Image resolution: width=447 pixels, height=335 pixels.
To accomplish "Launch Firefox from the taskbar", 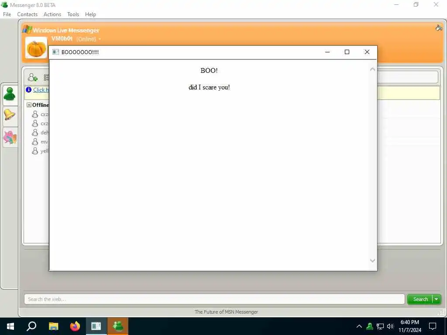I will (x=75, y=326).
